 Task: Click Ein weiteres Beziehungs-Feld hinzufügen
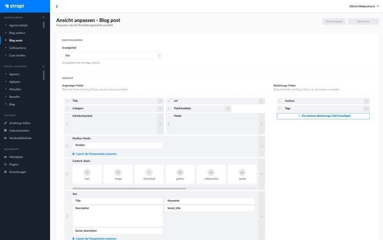coord(323,116)
